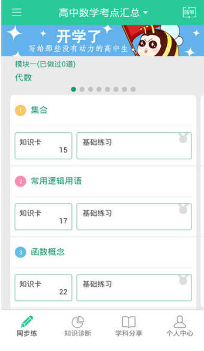Open 知识卡 with 15 cards for 集合
The height and width of the screenshot is (351, 204).
click(43, 146)
